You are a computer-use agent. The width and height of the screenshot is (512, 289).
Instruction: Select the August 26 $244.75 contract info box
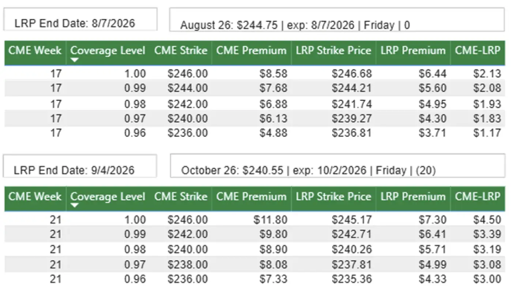[x=337, y=20]
